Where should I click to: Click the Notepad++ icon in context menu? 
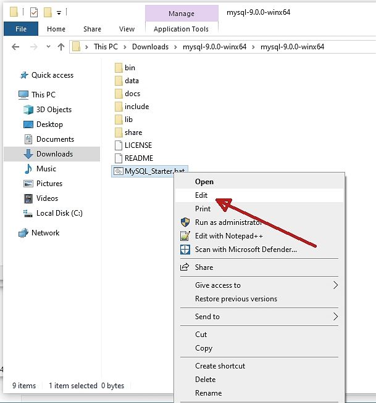tap(185, 236)
